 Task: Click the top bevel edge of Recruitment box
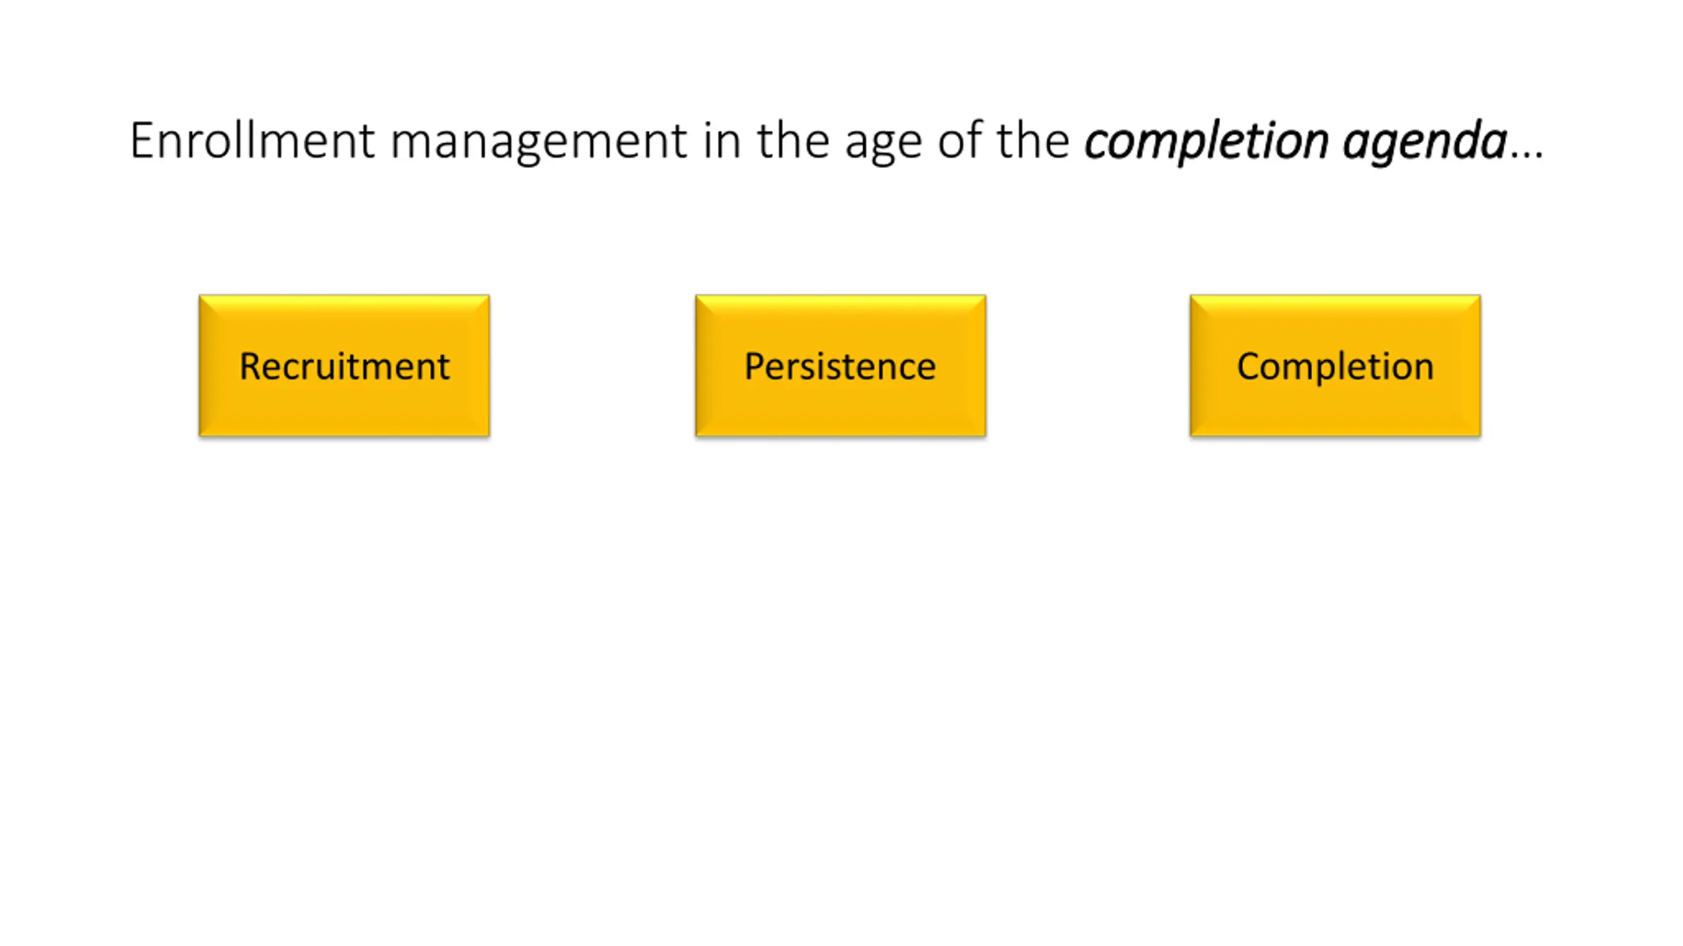tap(344, 304)
